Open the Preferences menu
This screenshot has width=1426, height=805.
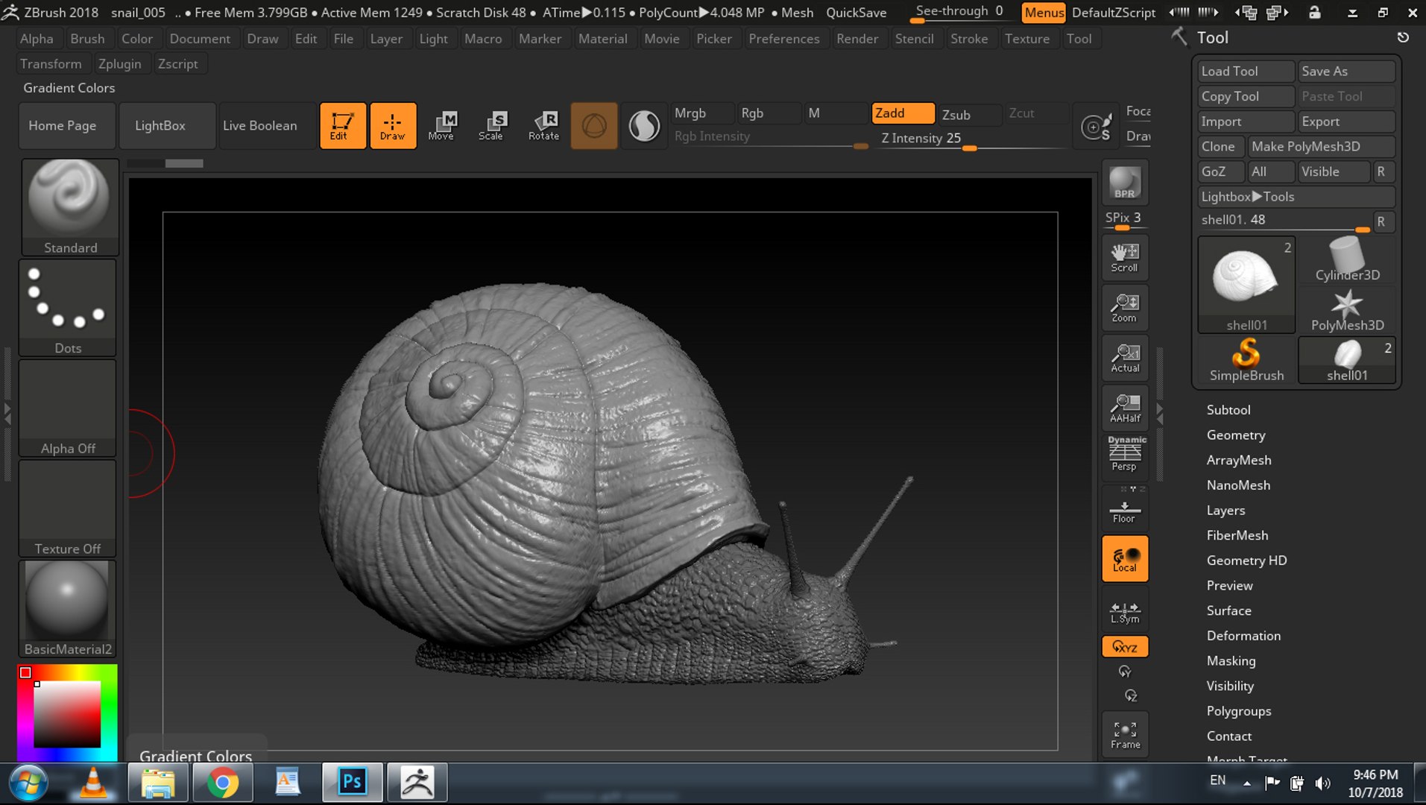point(783,39)
